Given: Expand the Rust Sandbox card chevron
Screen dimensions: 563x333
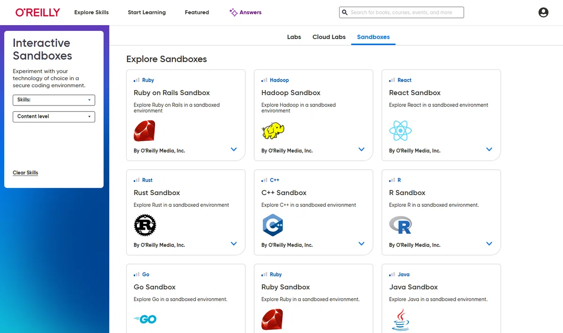Looking at the screenshot, I should tap(234, 243).
